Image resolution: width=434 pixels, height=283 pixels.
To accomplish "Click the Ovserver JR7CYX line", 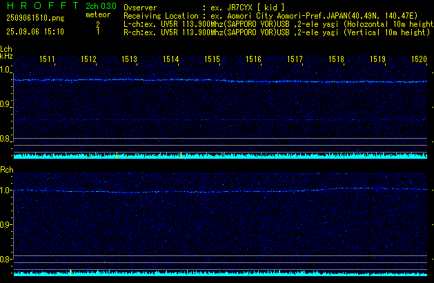I will pyautogui.click(x=204, y=8).
